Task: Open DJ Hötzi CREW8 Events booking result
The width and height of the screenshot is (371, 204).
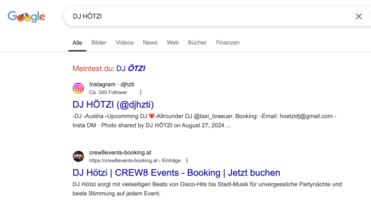Action: [x=176, y=173]
